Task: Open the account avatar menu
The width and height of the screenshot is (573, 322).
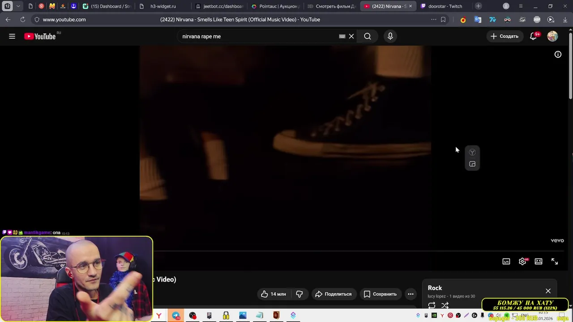Action: tap(552, 36)
